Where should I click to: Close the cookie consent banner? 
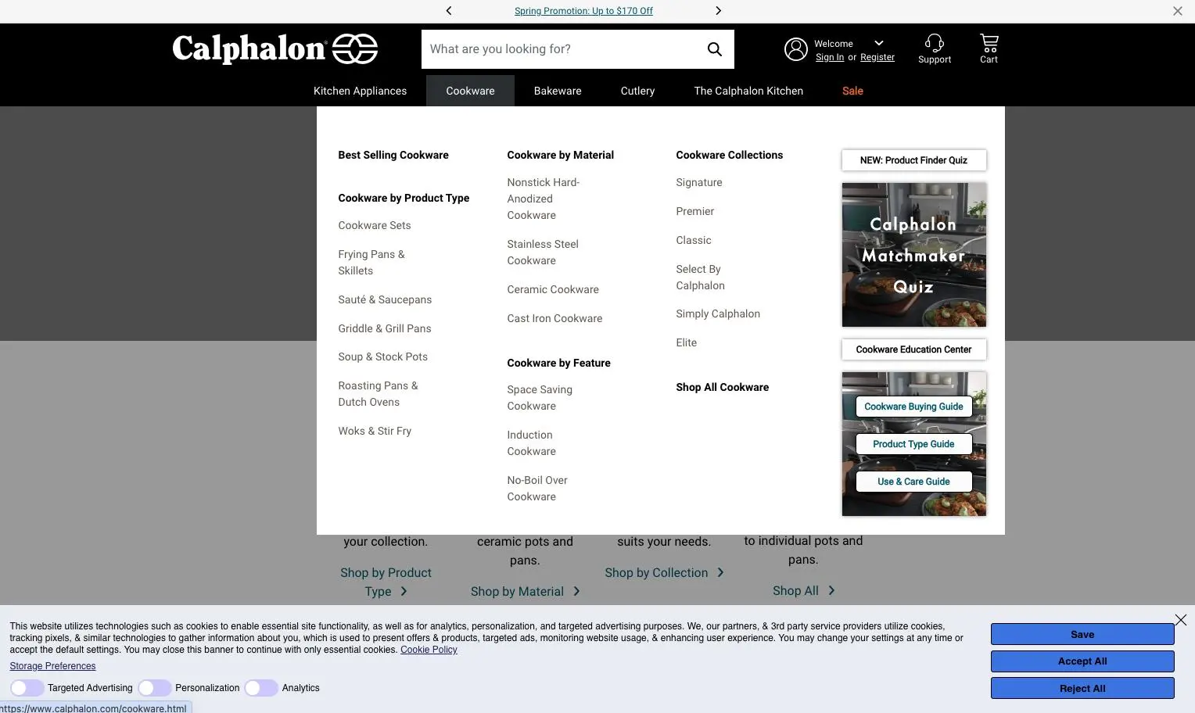point(1180,619)
